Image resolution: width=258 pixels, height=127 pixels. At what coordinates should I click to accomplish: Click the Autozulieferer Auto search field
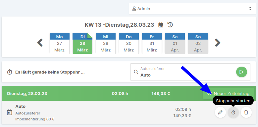point(190,72)
